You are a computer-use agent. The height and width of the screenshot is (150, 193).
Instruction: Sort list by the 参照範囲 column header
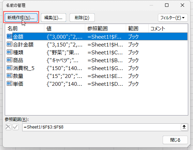click(105, 28)
